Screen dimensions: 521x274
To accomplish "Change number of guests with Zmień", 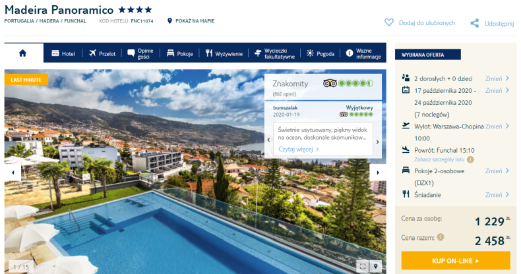I will click(497, 78).
